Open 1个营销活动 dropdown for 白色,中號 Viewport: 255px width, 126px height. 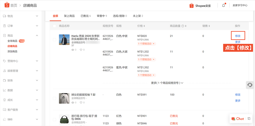coord(146,44)
